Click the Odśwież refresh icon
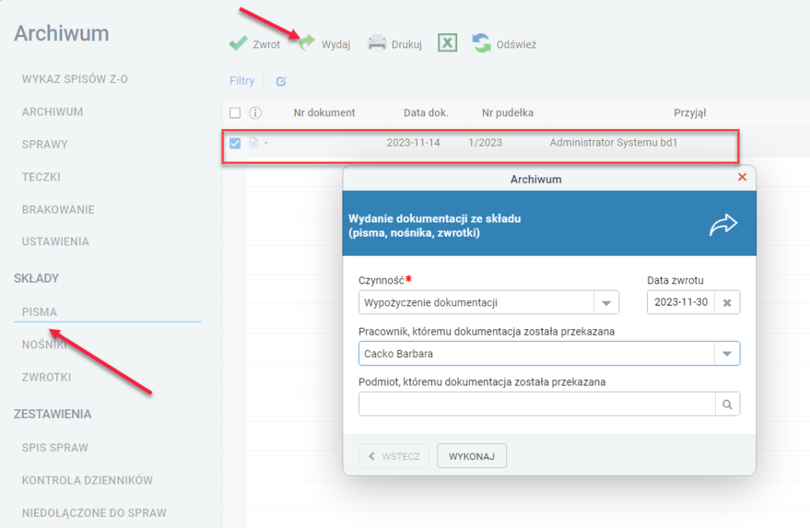Image resolution: width=810 pixels, height=528 pixels. (x=482, y=44)
